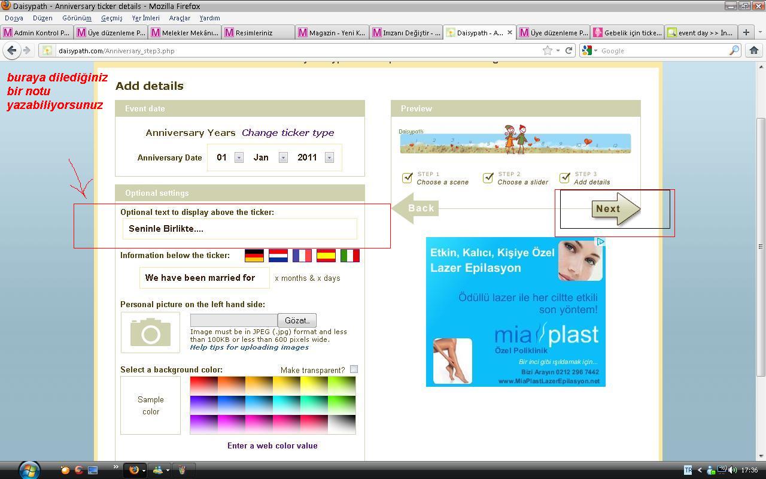Screen dimensions: 766x479
Task: Choose the Italian flag language
Action: pyautogui.click(x=350, y=256)
